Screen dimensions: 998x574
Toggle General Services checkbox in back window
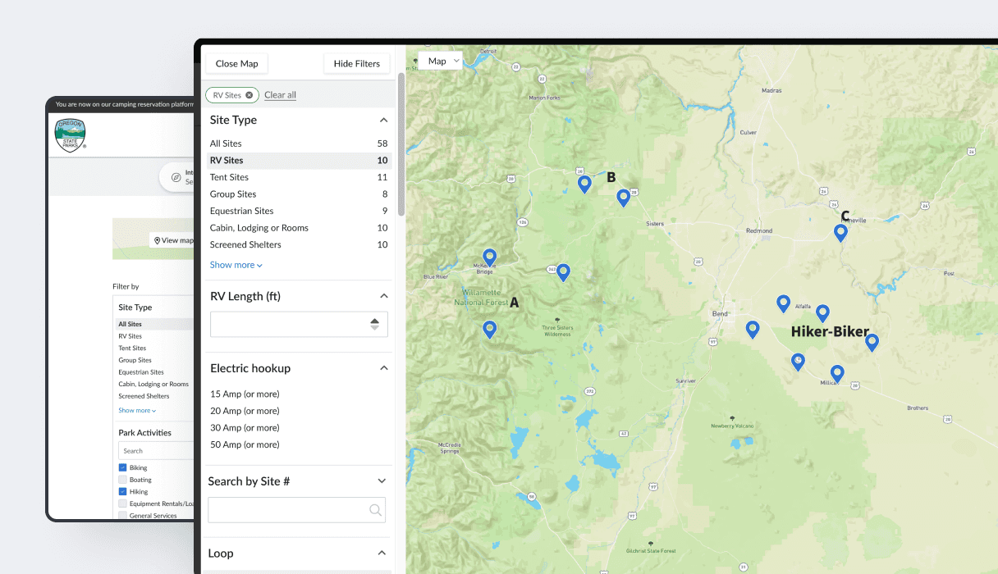[123, 516]
